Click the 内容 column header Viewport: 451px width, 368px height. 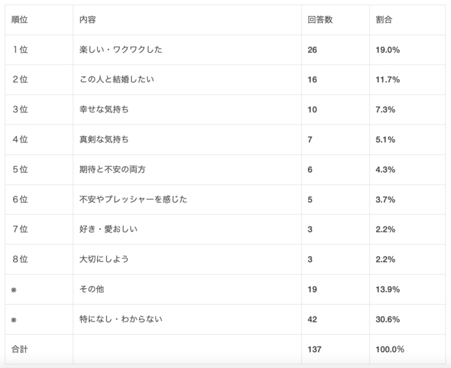pos(88,20)
